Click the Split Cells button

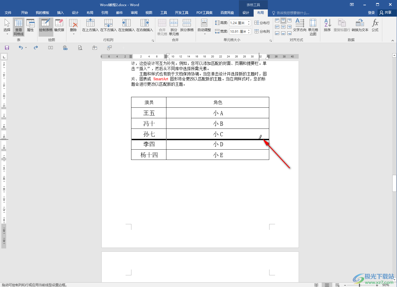coord(174,27)
